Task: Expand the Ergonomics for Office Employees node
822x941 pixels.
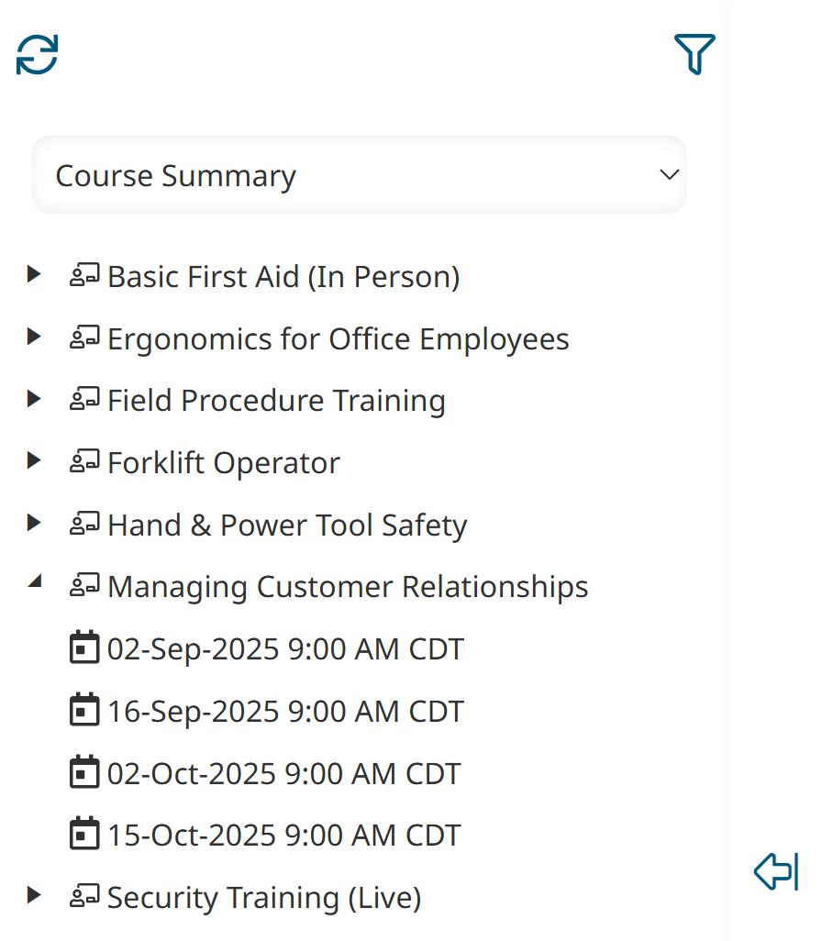Action: (35, 337)
